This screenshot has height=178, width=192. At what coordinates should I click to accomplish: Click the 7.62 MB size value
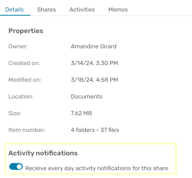81,113
